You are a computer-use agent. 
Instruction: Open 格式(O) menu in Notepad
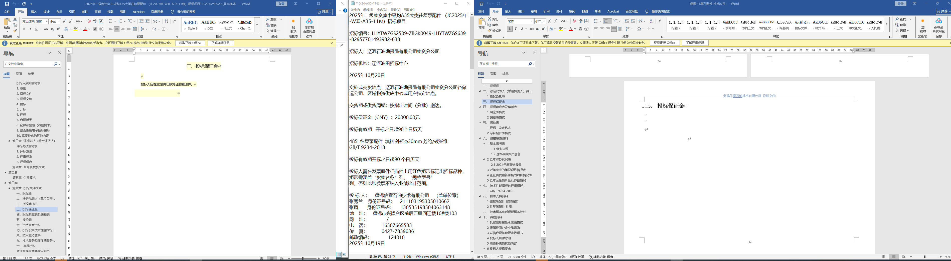coord(382,9)
